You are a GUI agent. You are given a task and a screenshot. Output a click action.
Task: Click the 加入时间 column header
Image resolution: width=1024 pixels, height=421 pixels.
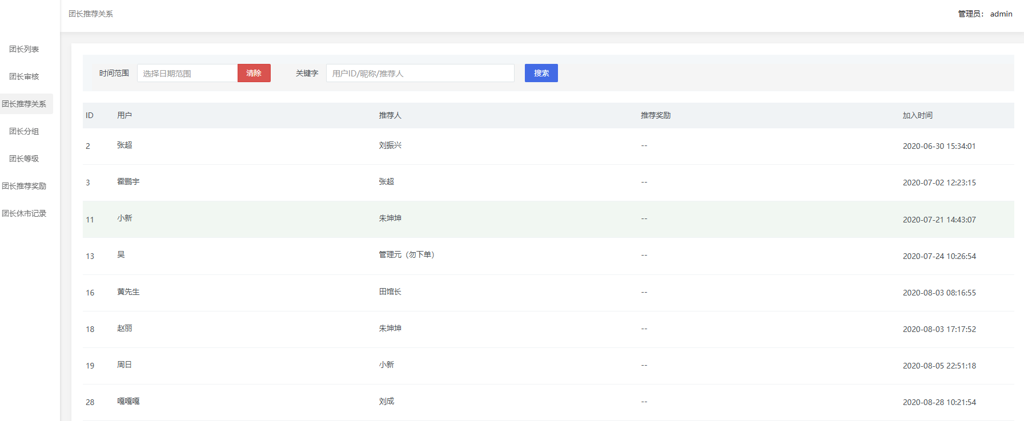pyautogui.click(x=917, y=115)
